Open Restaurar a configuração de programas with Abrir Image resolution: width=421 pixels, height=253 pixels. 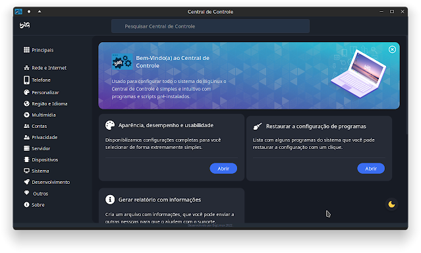[371, 169]
